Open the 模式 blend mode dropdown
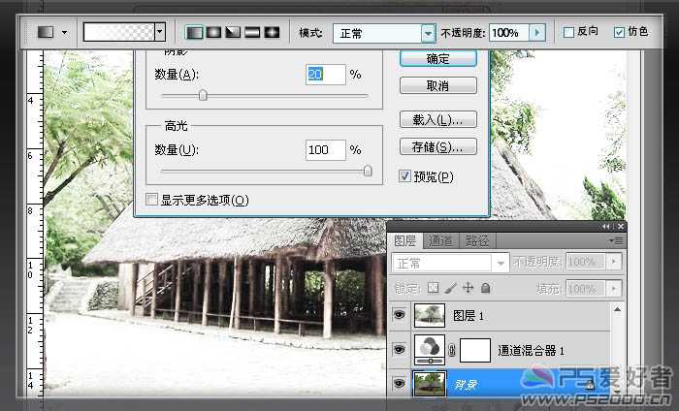Screen dimensions: 679x411 click(428, 33)
